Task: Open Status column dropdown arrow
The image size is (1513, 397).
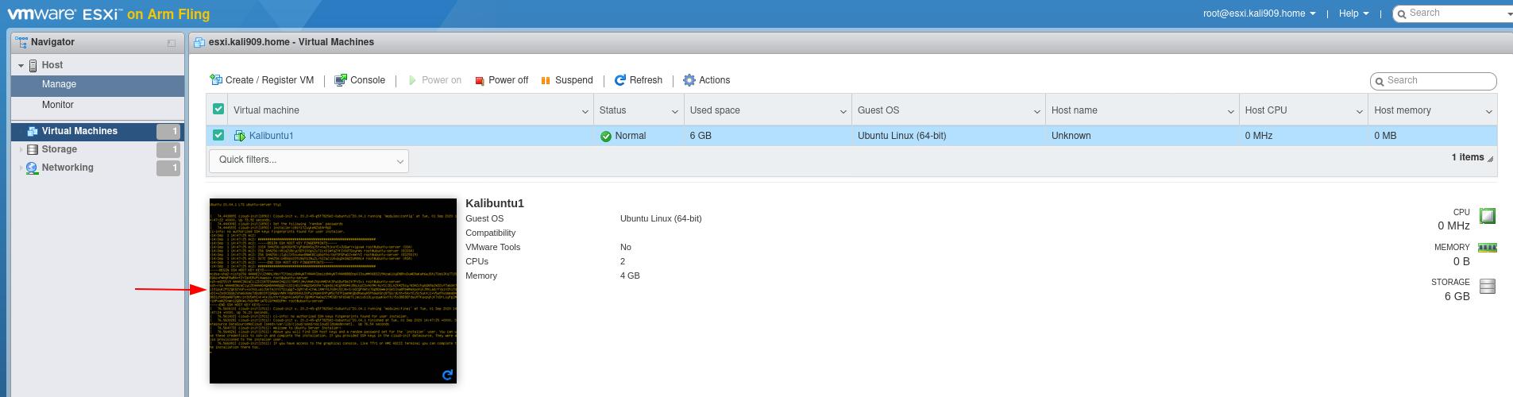Action: [675, 111]
